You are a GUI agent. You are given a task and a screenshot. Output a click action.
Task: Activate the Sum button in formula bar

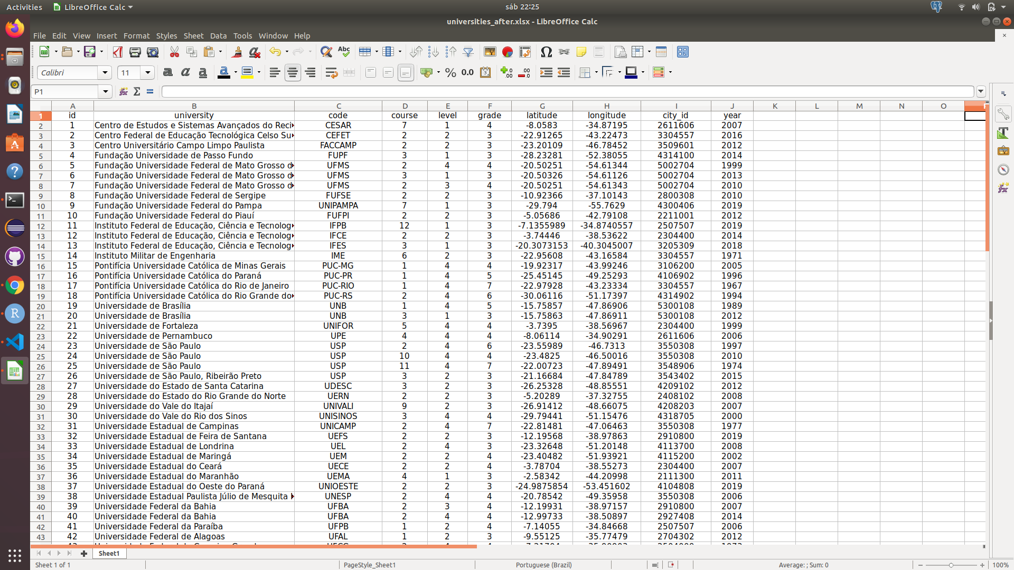tap(137, 91)
